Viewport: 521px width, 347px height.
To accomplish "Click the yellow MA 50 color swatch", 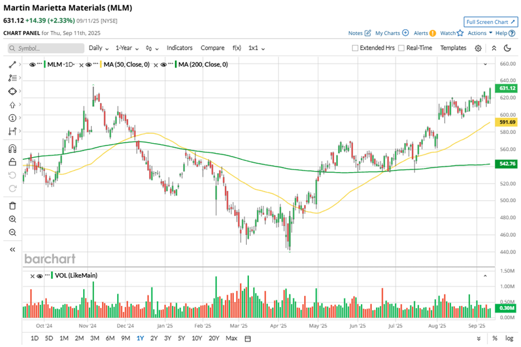I will (101, 65).
